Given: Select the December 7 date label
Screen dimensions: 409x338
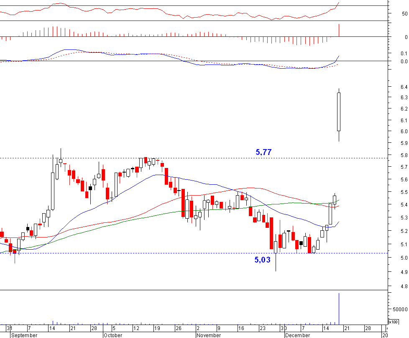Looking at the screenshot, I should tap(303, 328).
